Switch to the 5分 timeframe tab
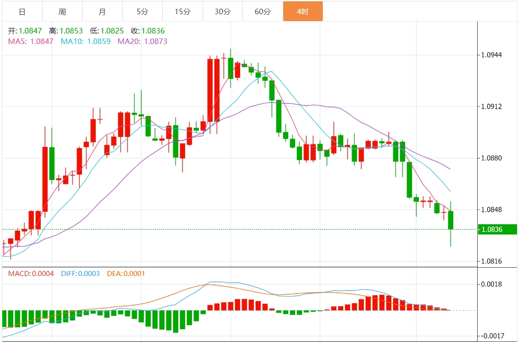 pos(143,11)
